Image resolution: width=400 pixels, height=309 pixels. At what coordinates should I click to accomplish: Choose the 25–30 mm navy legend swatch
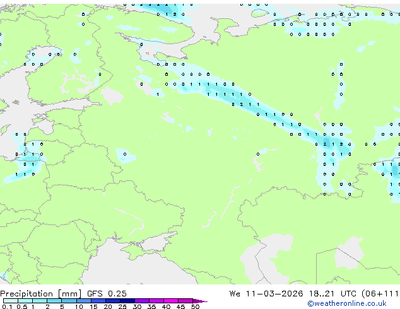tap(127, 301)
